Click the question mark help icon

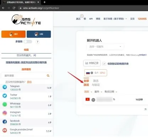[38, 42]
